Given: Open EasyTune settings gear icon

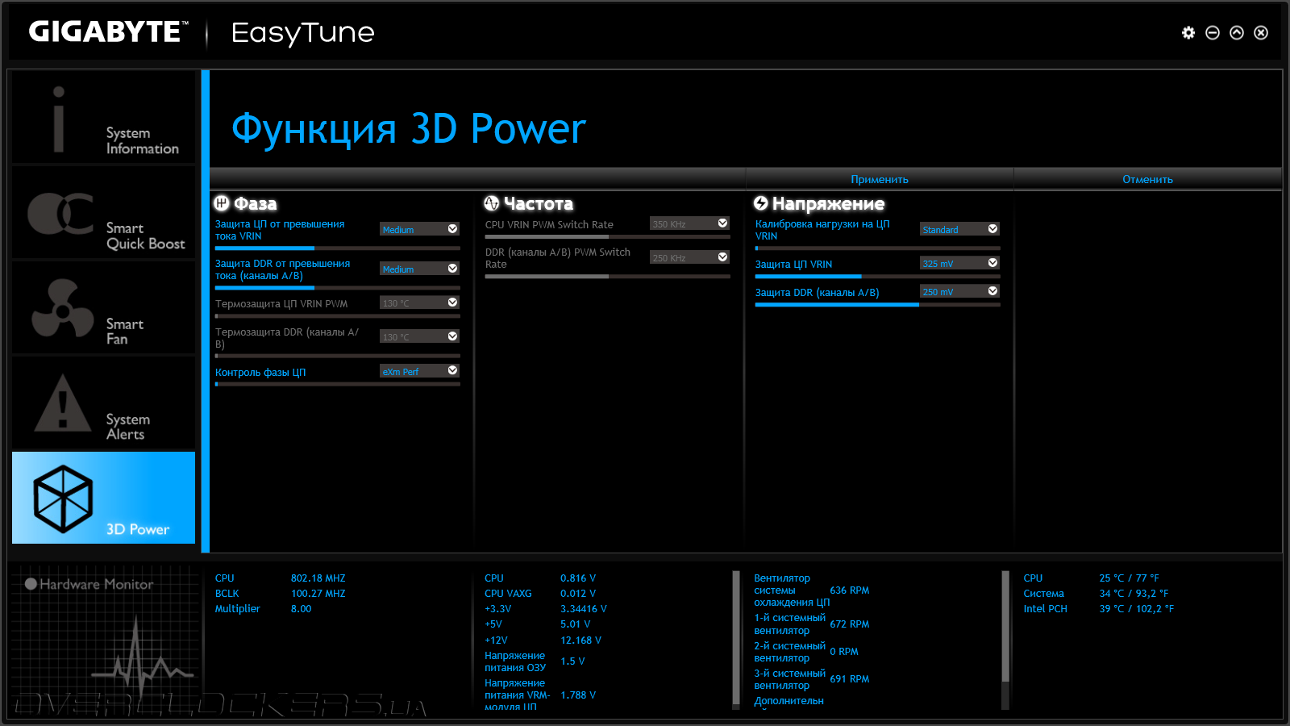Looking at the screenshot, I should 1188,32.
